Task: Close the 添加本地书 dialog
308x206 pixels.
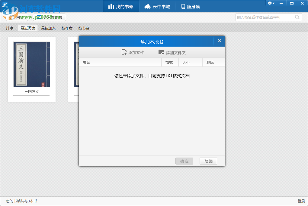Action: (219, 41)
